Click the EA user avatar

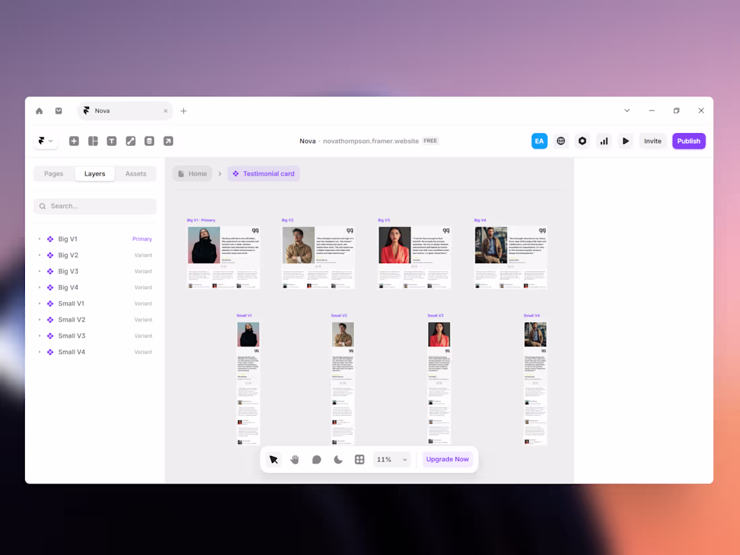coord(540,141)
